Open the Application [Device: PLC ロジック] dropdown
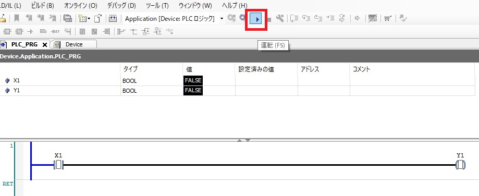This screenshot has height=196, width=479. point(222,19)
